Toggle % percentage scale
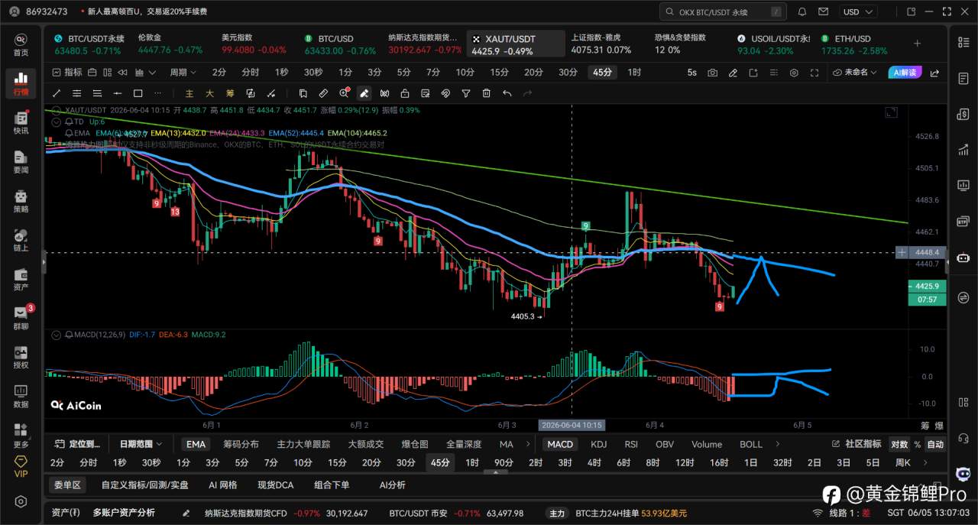The width and height of the screenshot is (978, 525). (x=918, y=444)
